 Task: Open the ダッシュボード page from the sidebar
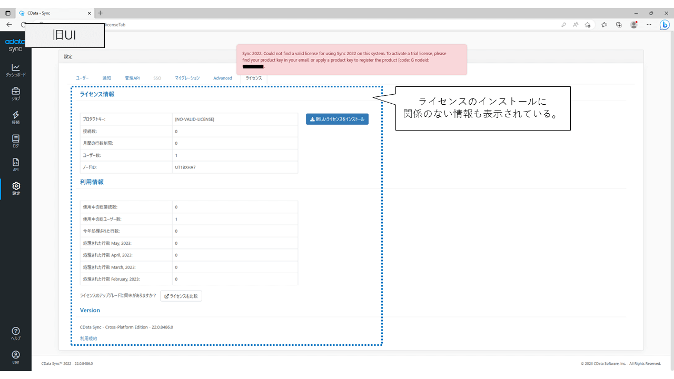[16, 71]
